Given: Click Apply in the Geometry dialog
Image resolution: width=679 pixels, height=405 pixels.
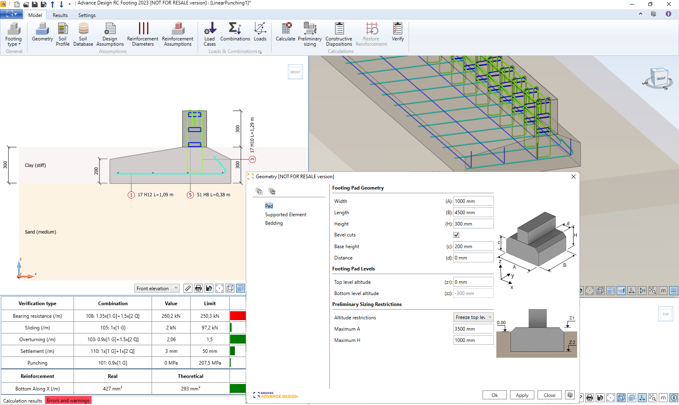Looking at the screenshot, I should (x=522, y=395).
